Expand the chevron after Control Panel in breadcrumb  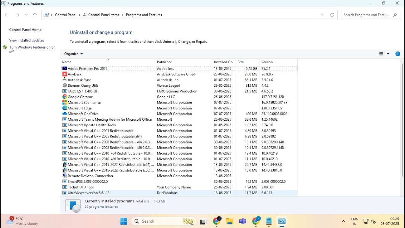click(80, 15)
